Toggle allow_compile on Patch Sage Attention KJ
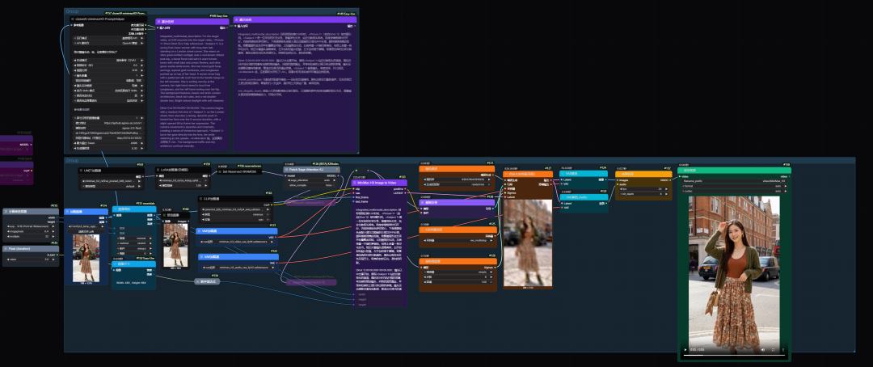 point(312,185)
